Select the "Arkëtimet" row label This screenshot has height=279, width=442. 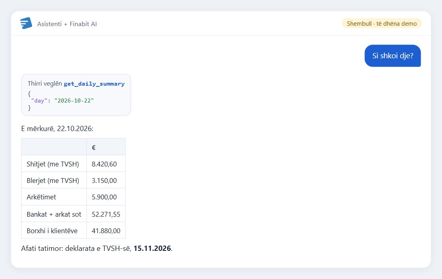pyautogui.click(x=41, y=197)
